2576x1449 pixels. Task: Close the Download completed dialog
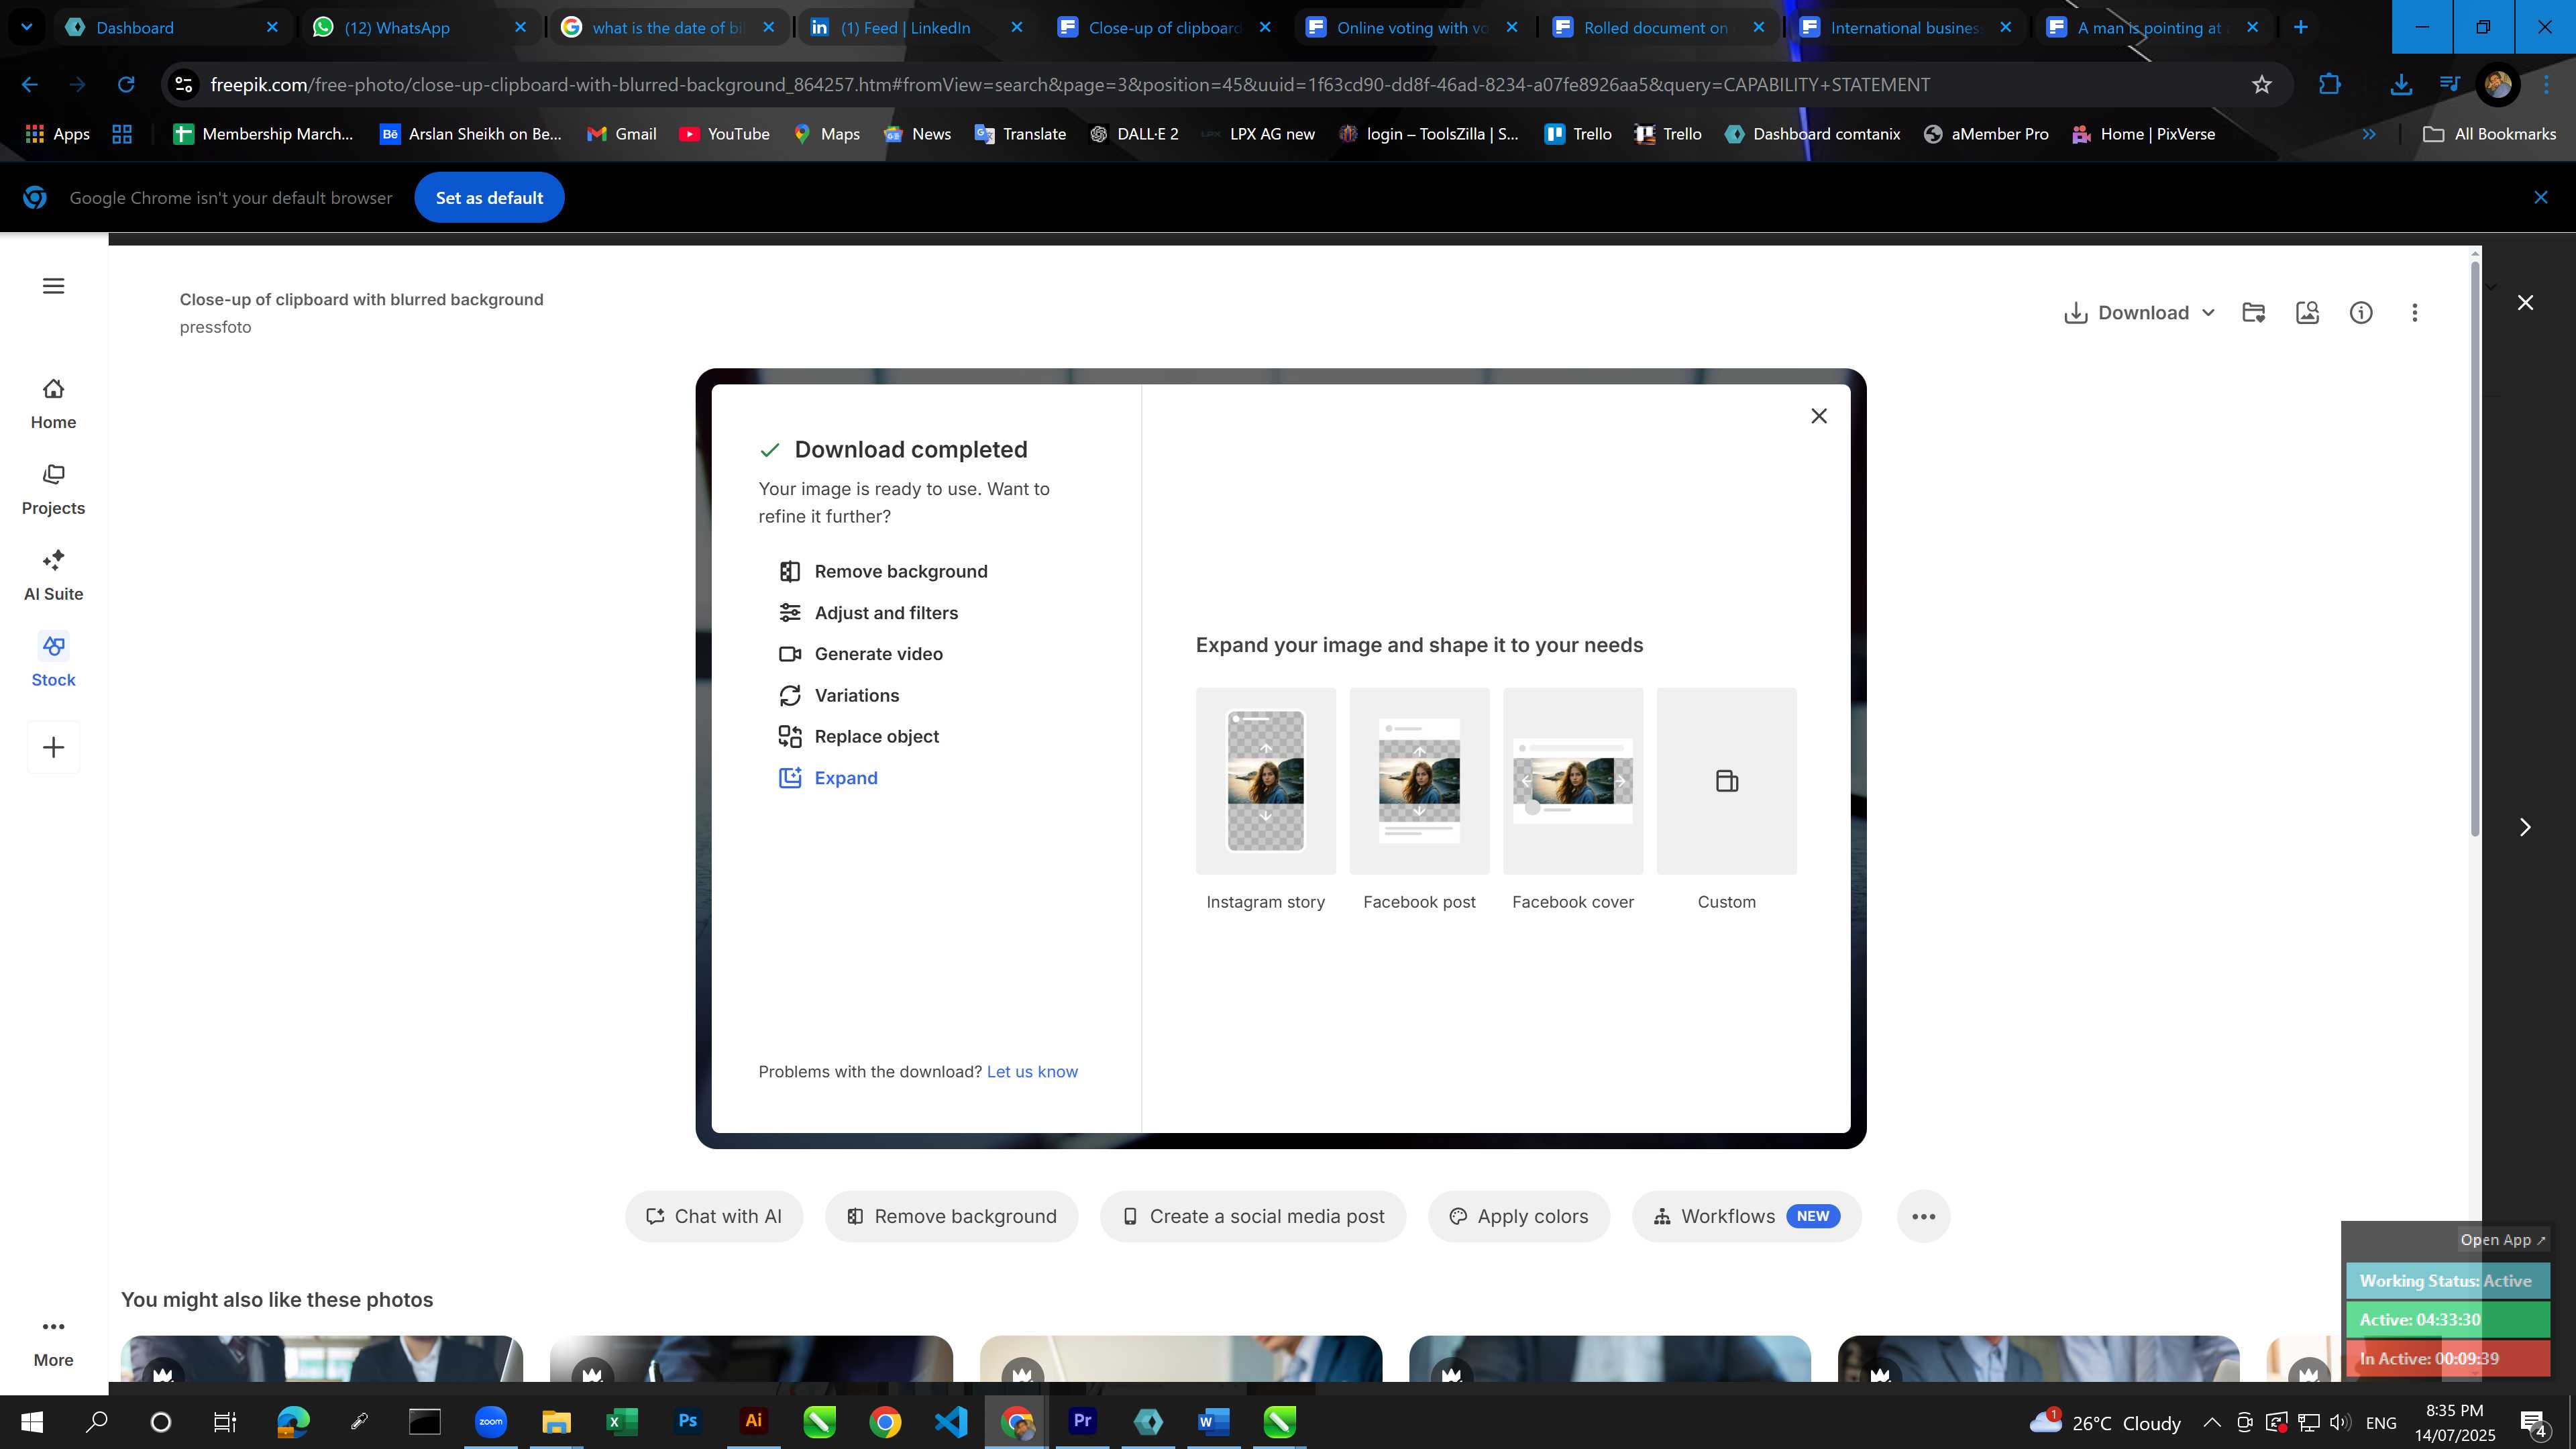1819,416
